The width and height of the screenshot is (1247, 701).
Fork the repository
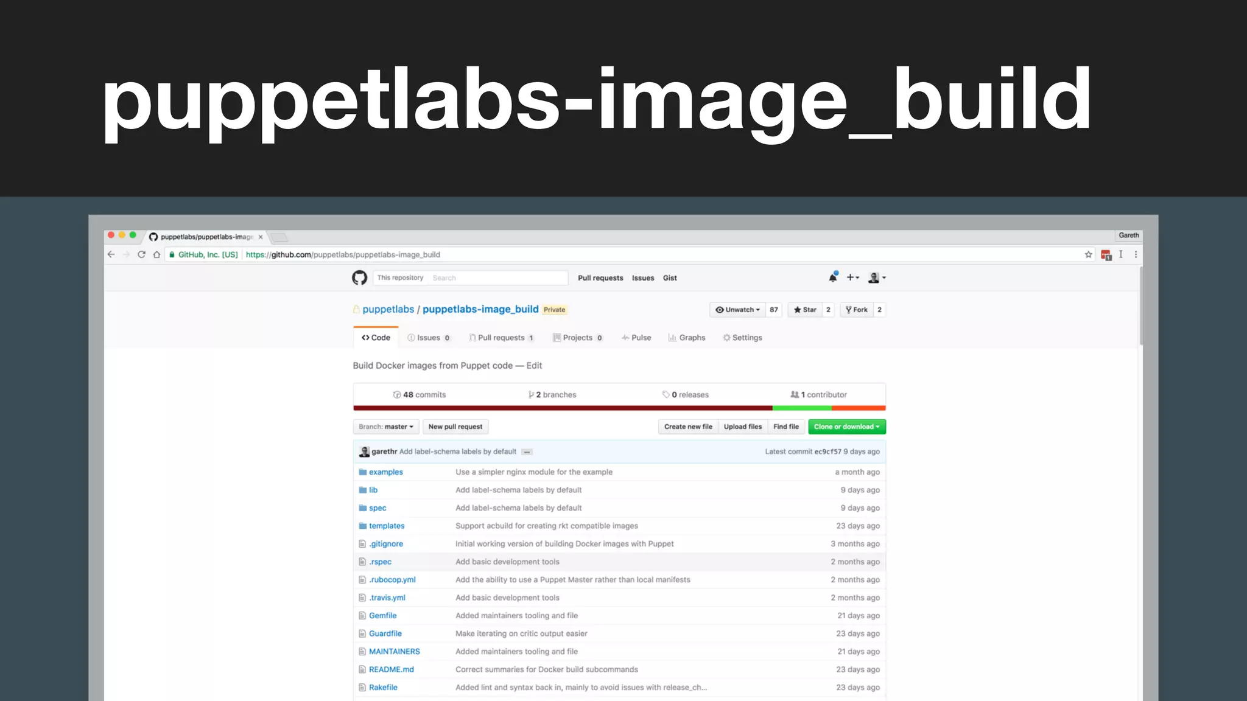857,310
